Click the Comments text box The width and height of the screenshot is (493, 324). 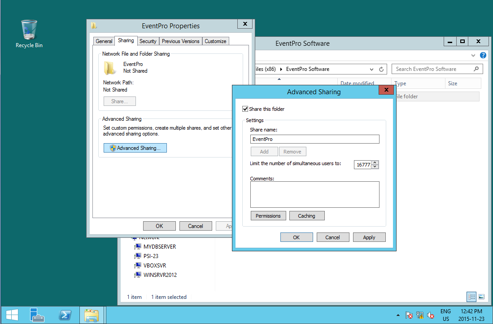[x=315, y=194]
